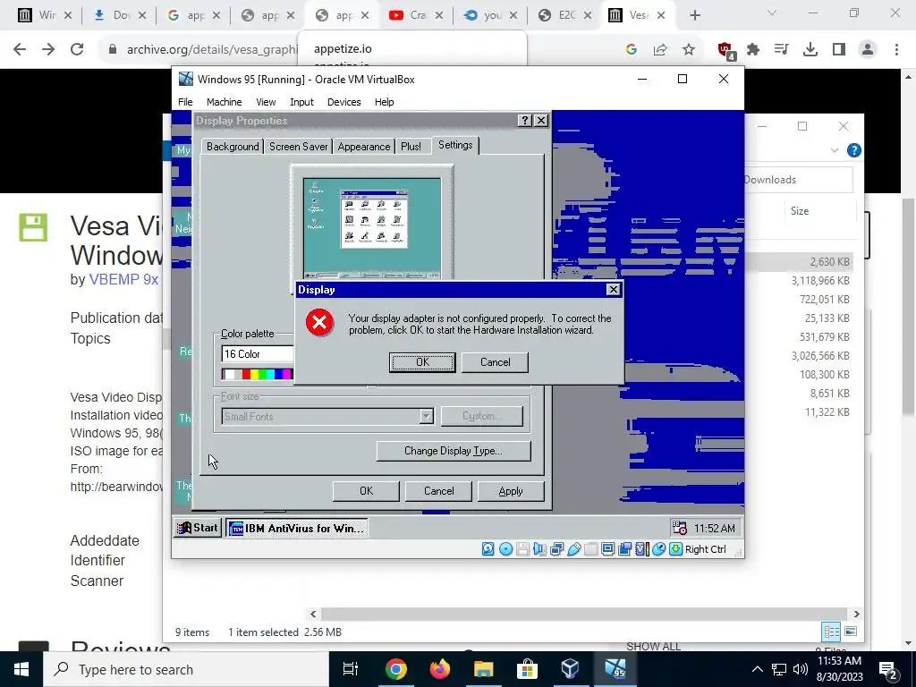Reload the archive.org page
Viewport: 916px width, 687px height.
(77, 50)
